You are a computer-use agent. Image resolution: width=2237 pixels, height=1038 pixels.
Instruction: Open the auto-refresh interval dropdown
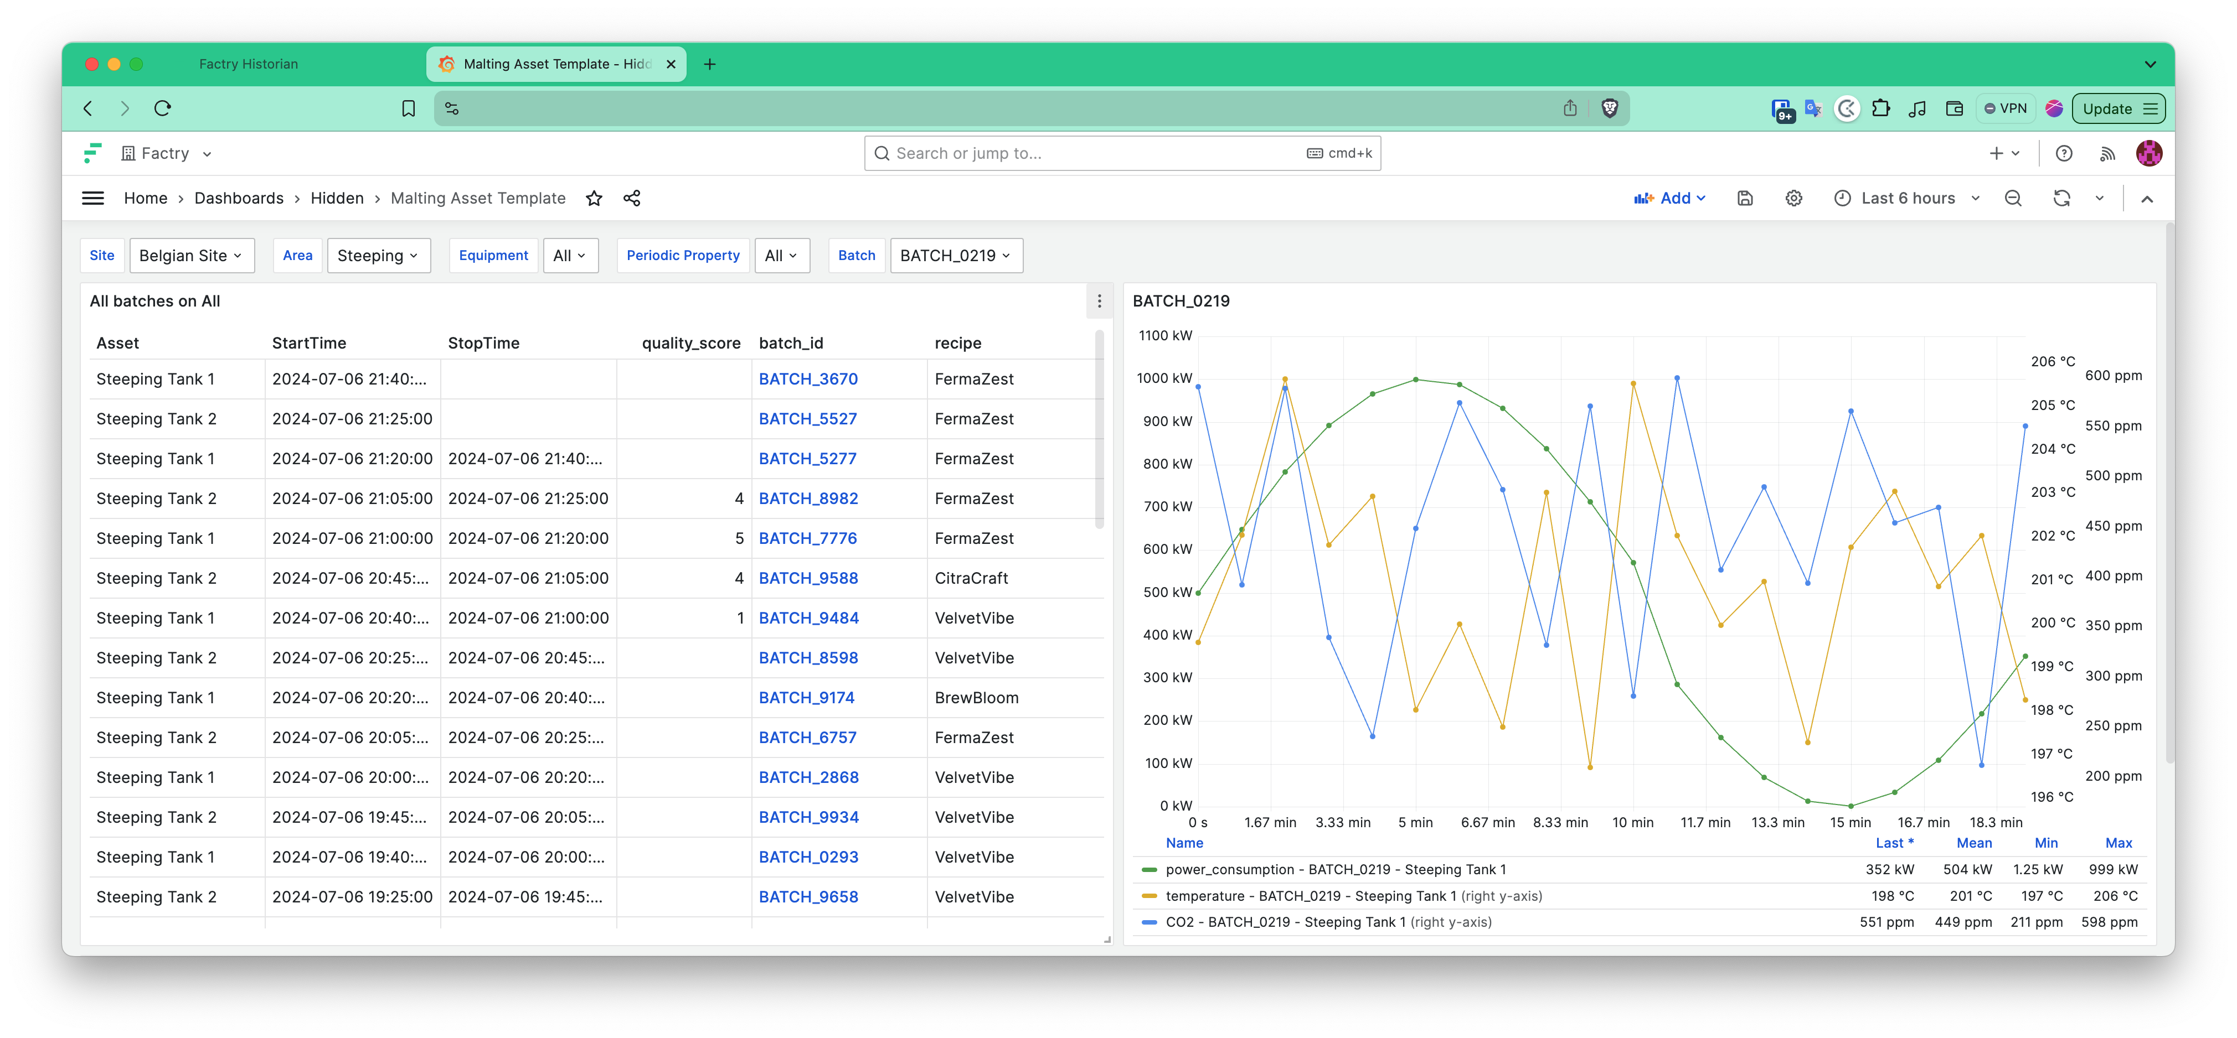[x=2100, y=199]
